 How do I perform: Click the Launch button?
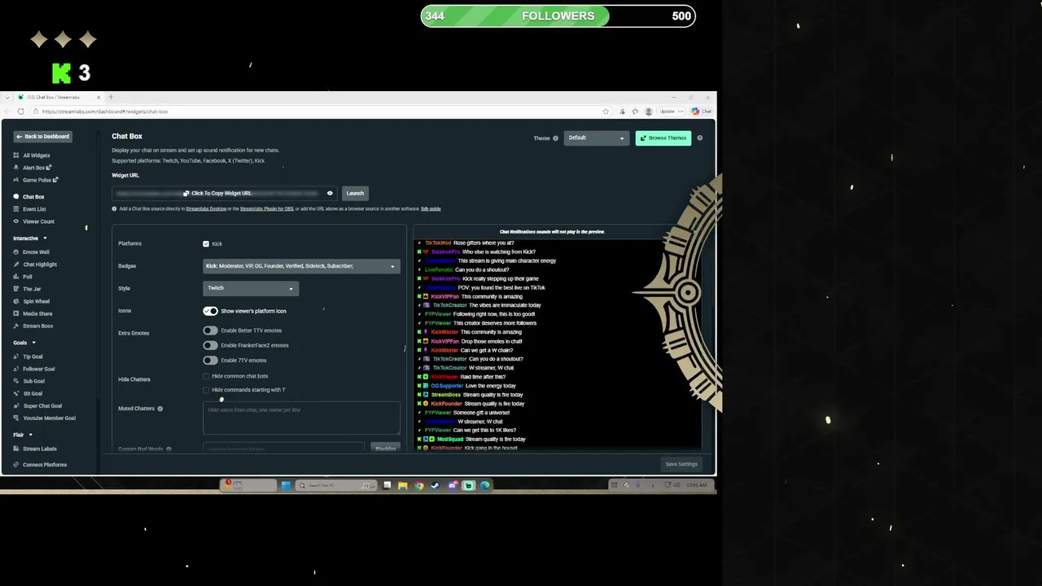click(355, 193)
